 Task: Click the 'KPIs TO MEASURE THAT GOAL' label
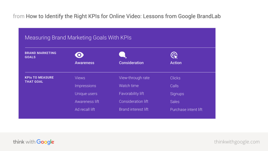click(39, 79)
